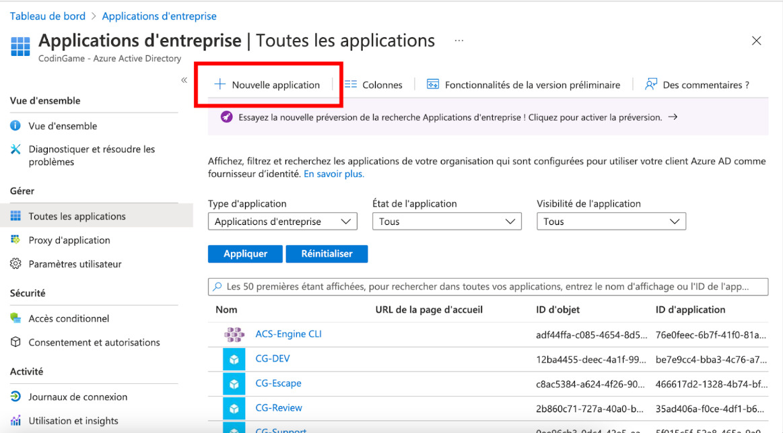
Task: Open Consentement et autorisations via its icon
Action: point(15,342)
